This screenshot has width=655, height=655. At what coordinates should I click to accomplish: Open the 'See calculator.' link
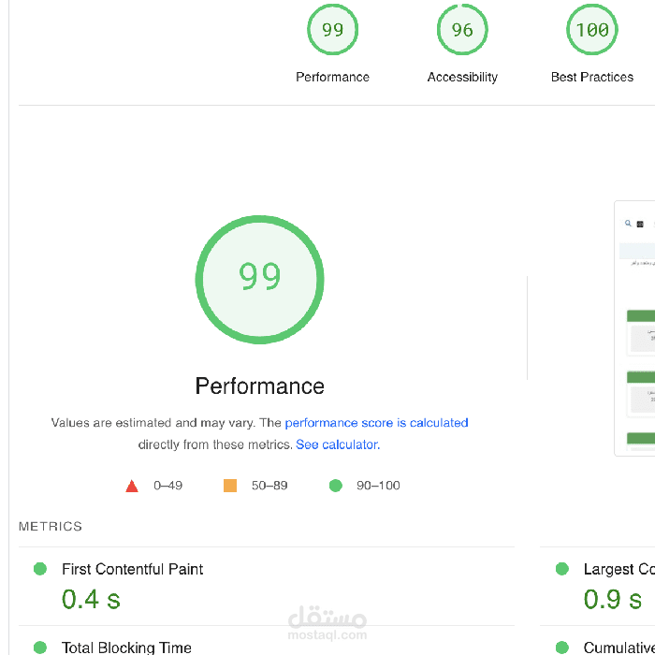[338, 444]
